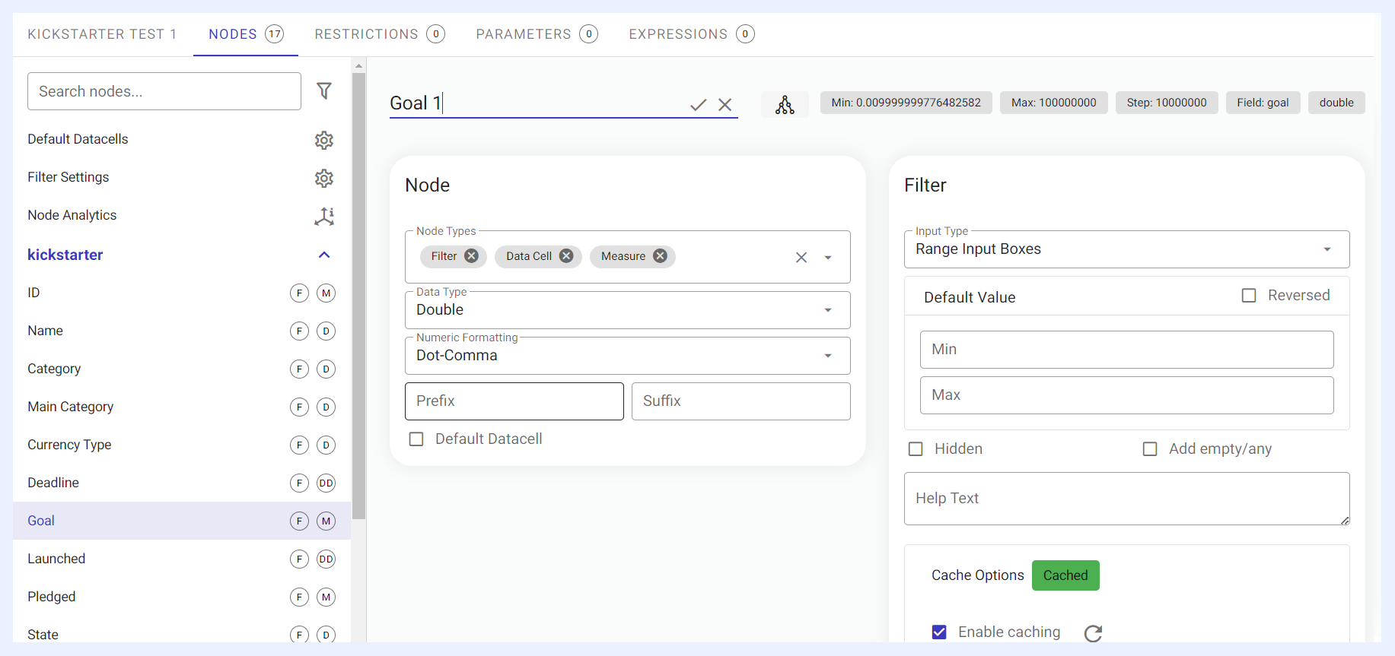Open the Data Type dropdown
The width and height of the screenshot is (1395, 656).
tap(627, 310)
